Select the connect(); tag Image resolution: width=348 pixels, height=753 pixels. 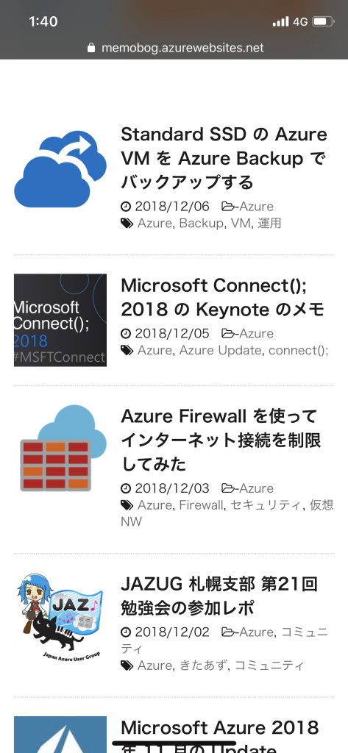click(x=298, y=350)
